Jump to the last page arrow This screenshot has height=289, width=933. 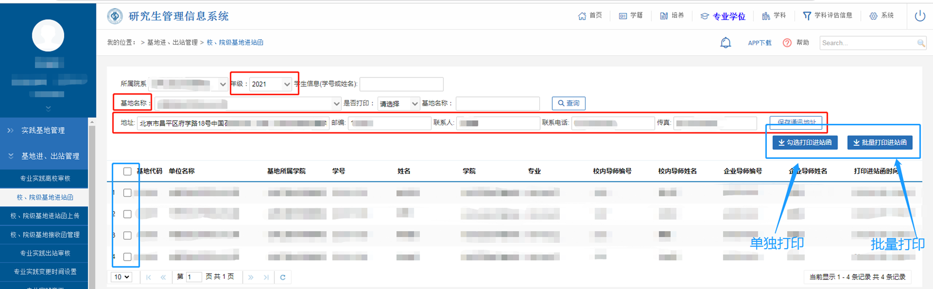266,277
